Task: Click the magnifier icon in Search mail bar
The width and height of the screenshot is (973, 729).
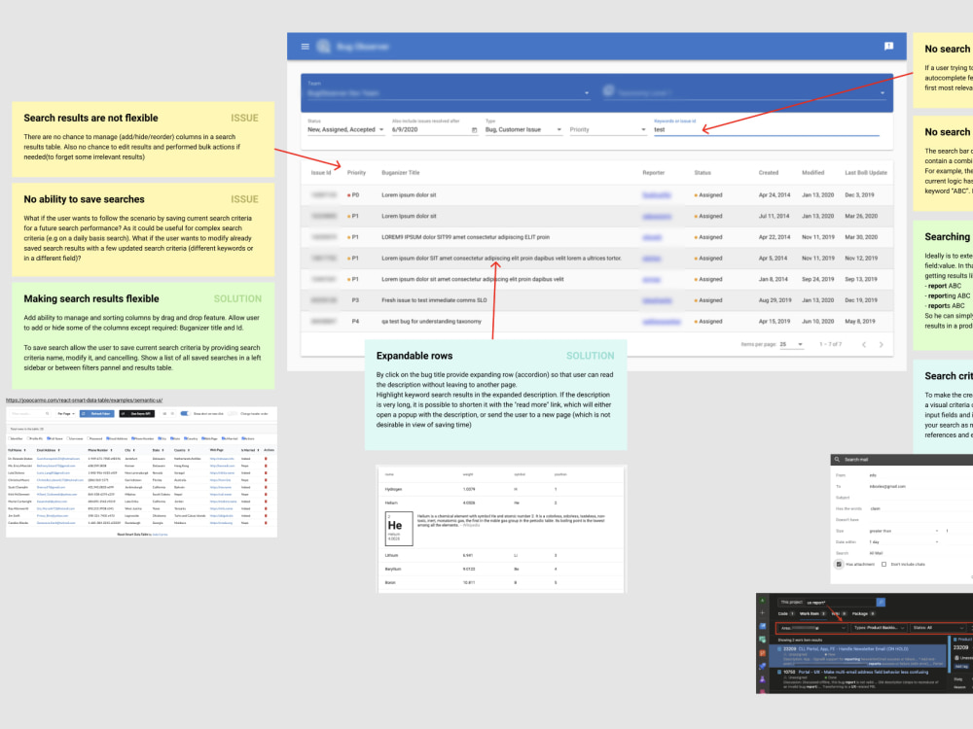Action: pyautogui.click(x=837, y=460)
